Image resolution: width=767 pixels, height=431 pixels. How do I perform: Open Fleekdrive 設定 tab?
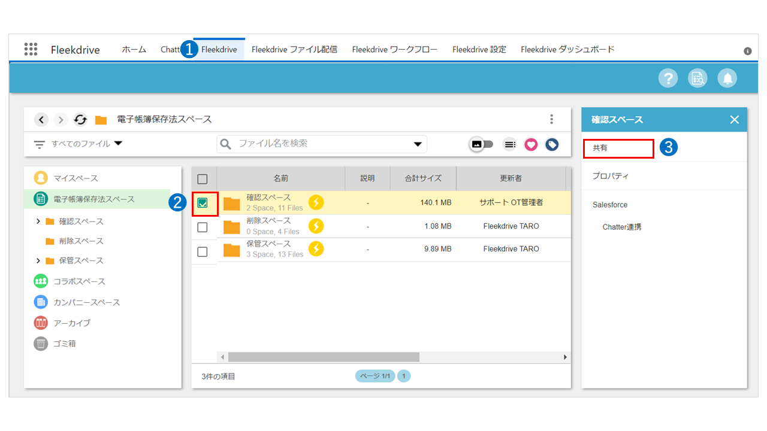tap(479, 49)
